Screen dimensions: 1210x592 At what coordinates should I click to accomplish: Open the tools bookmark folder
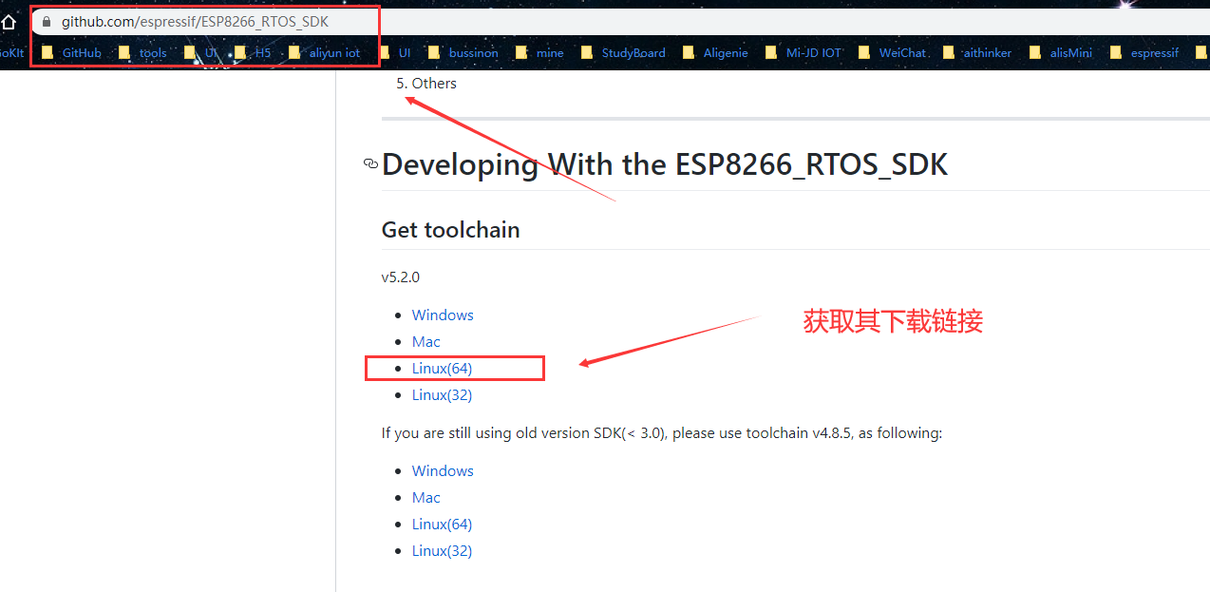click(142, 53)
